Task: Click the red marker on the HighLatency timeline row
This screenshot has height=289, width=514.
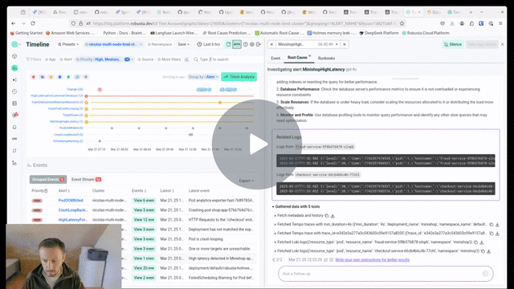Action: (x=86, y=96)
